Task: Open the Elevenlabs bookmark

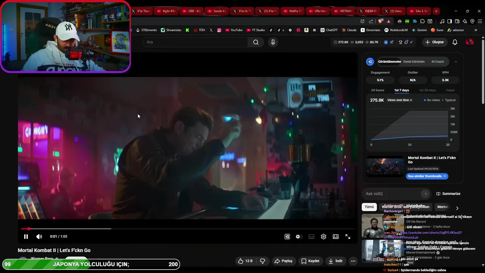Action: (371, 30)
